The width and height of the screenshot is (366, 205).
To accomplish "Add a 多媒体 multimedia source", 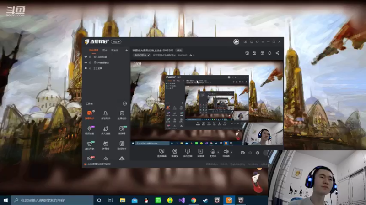I will coord(200,153).
